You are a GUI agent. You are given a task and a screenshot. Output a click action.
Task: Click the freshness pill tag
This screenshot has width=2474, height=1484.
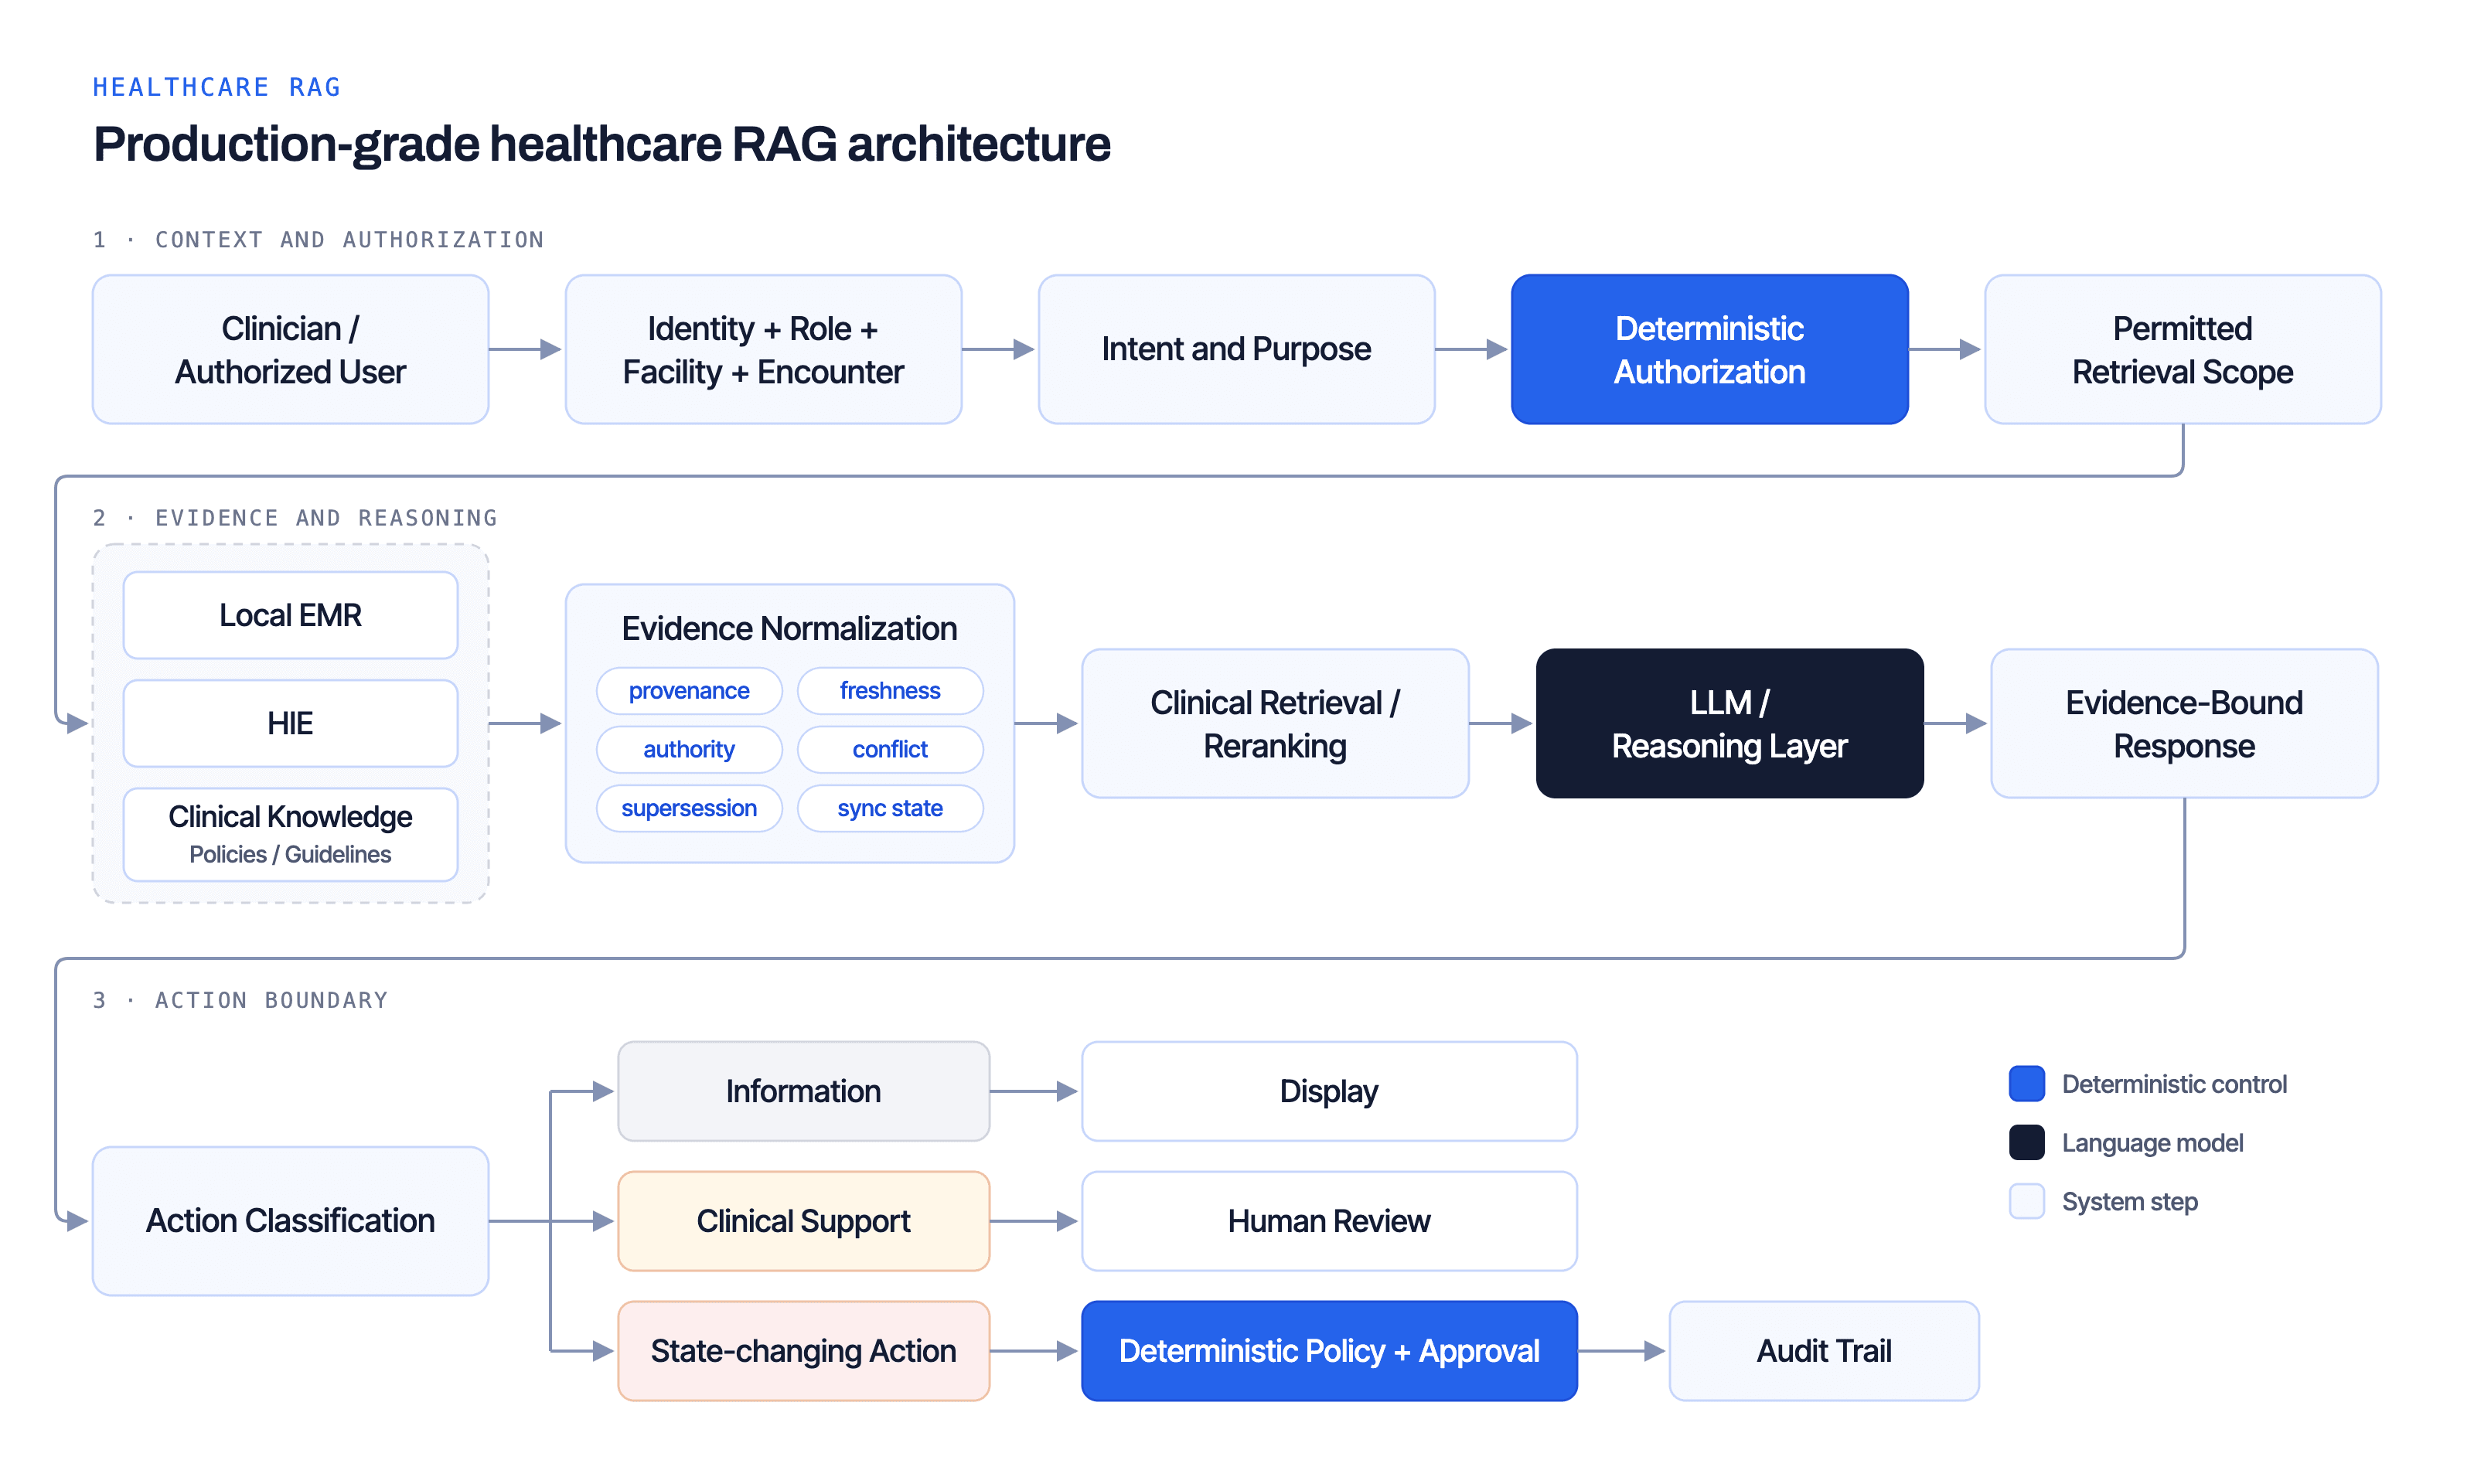[x=890, y=690]
